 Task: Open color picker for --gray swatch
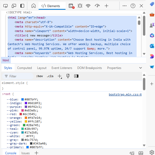pyautogui.click(x=23, y=140)
